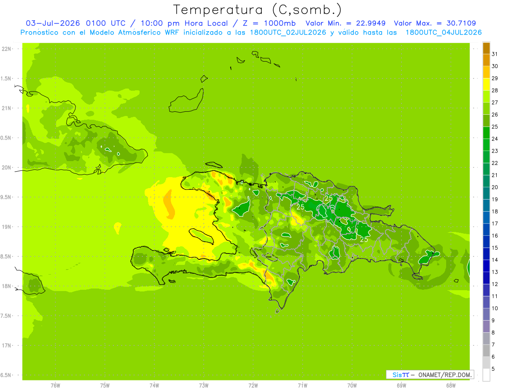The height and width of the screenshot is (391, 506).
Task: Select the date text '03-Jul-2026 0100 UTC'
Action: [75, 23]
